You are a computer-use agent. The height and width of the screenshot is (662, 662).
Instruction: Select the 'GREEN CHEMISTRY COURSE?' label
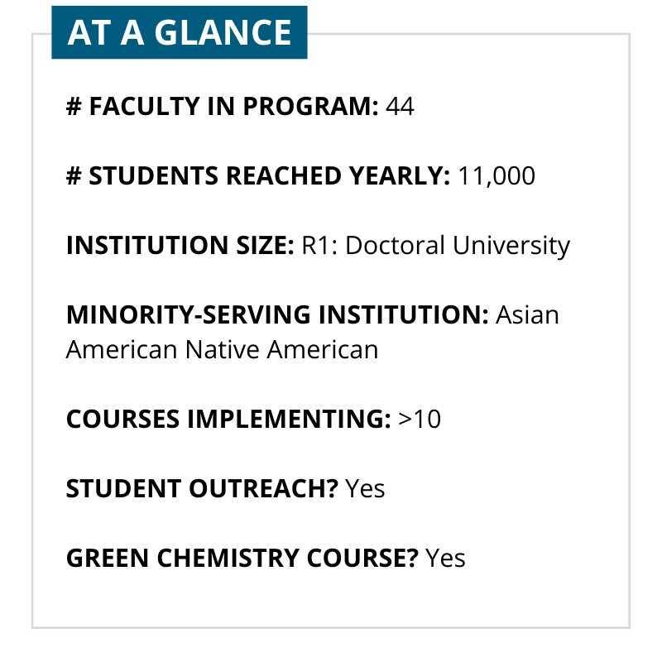coord(242,558)
